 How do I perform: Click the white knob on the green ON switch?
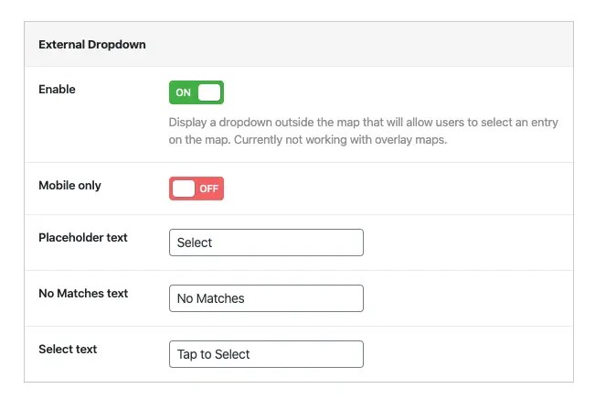tap(209, 92)
